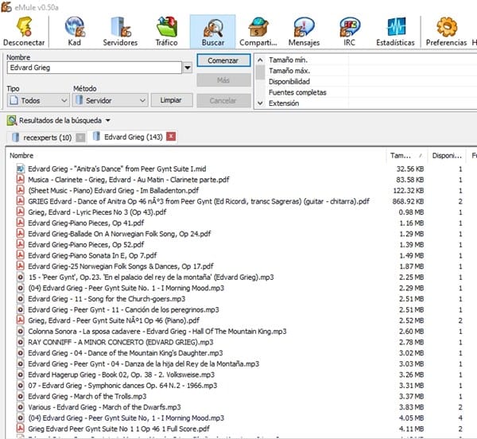Select 'En el palacio del rey de la montaña' mp3

pyautogui.click(x=151, y=277)
